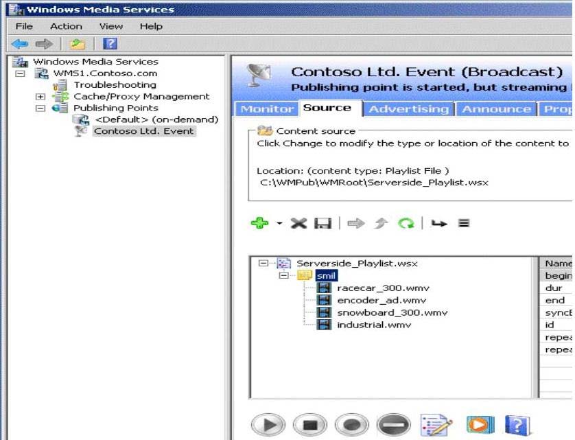Start the publishing point with Play button
The image size is (575, 440).
[x=268, y=425]
